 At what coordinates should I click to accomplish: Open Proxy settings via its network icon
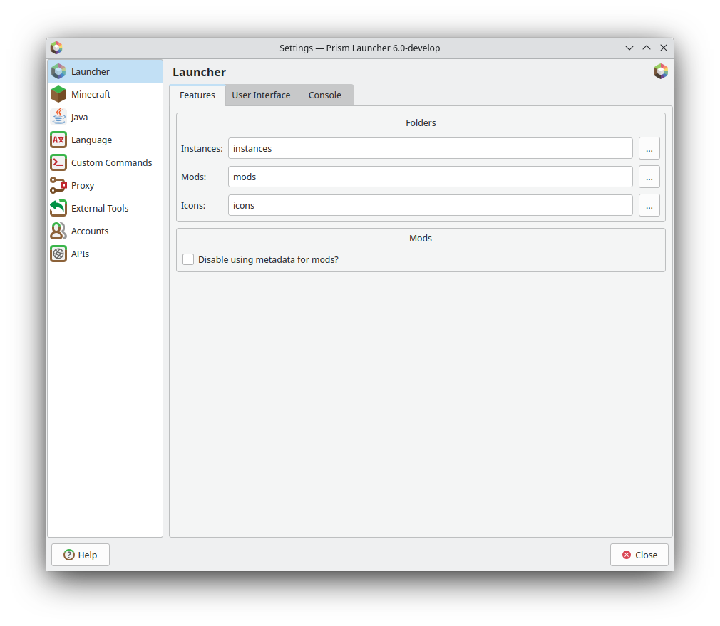58,185
